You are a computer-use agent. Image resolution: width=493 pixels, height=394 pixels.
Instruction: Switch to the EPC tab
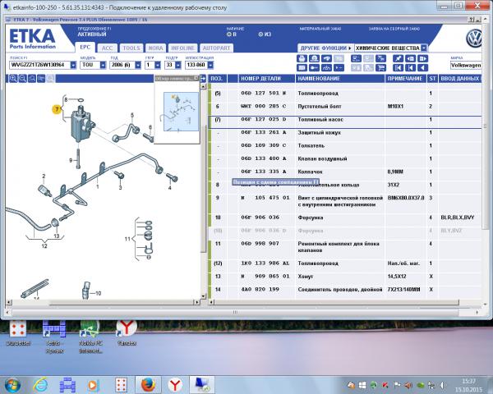pyautogui.click(x=85, y=48)
